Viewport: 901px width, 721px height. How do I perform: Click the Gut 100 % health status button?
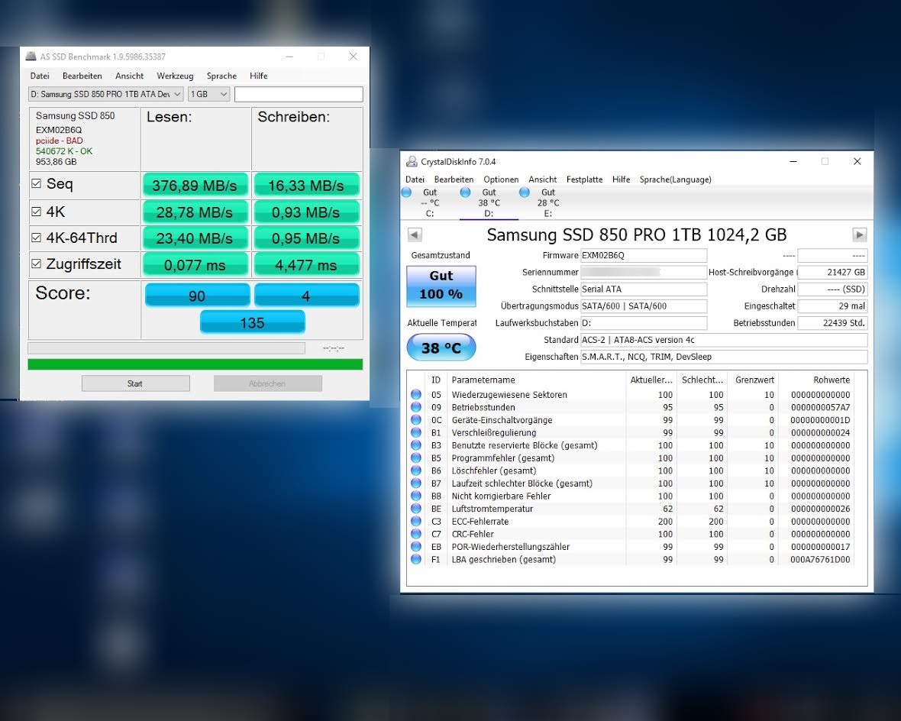point(441,285)
